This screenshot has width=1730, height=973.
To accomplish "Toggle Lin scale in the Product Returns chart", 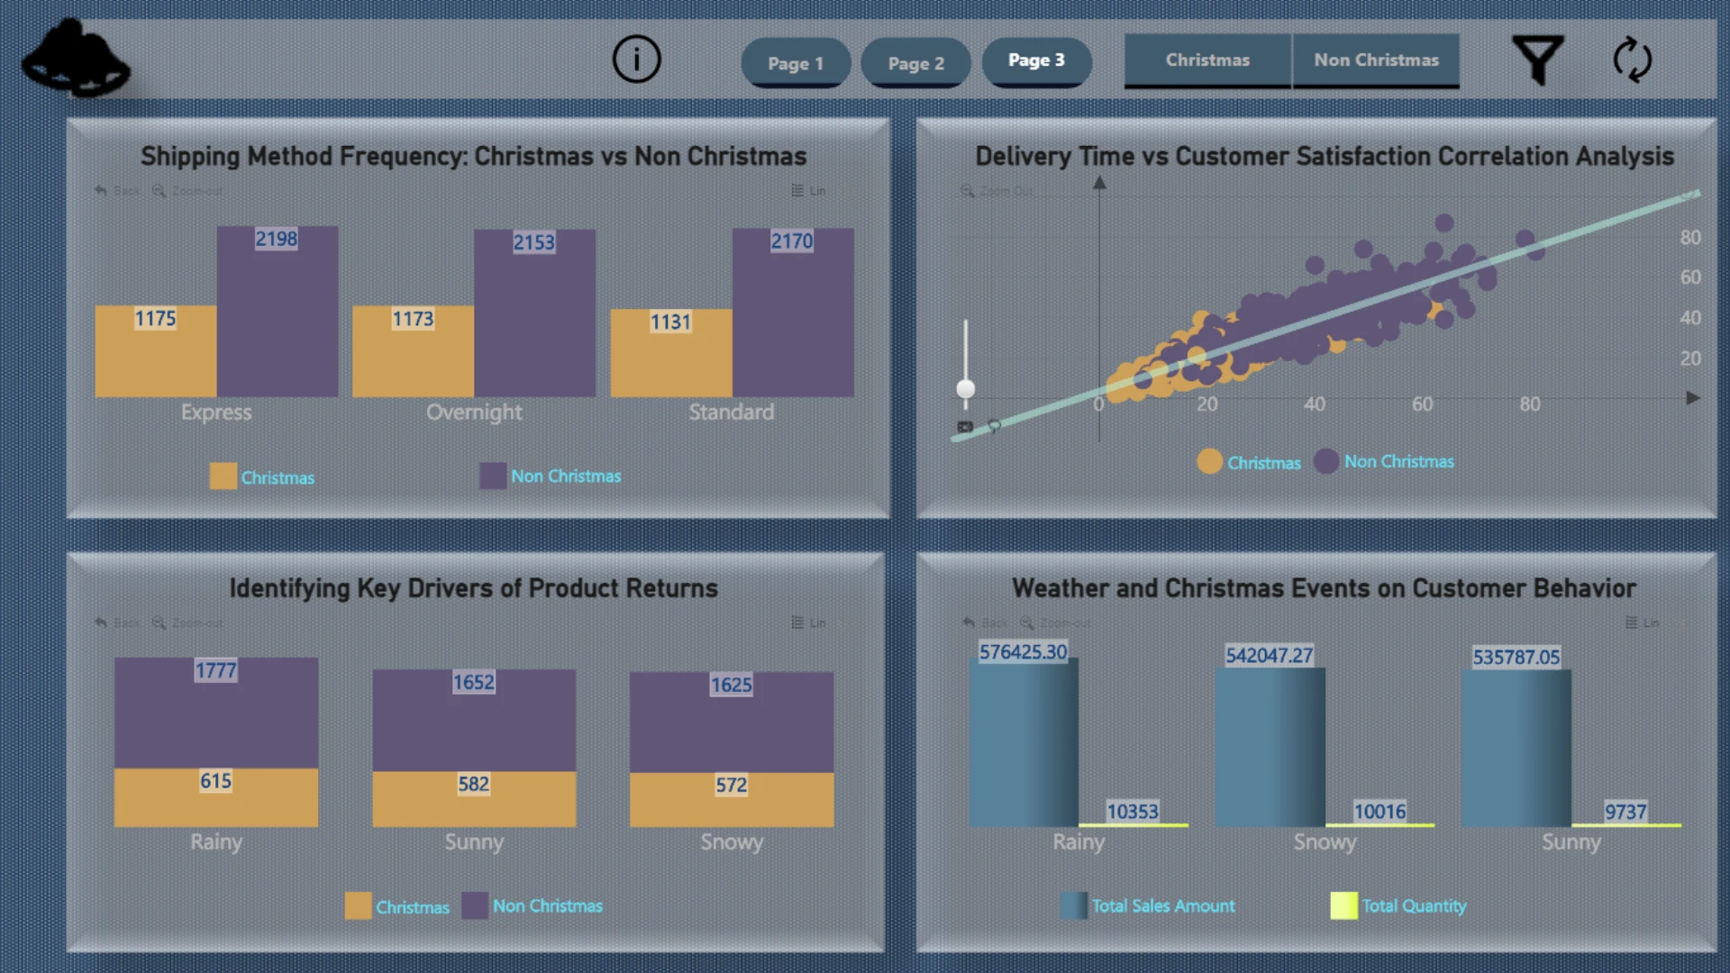I will [x=809, y=623].
